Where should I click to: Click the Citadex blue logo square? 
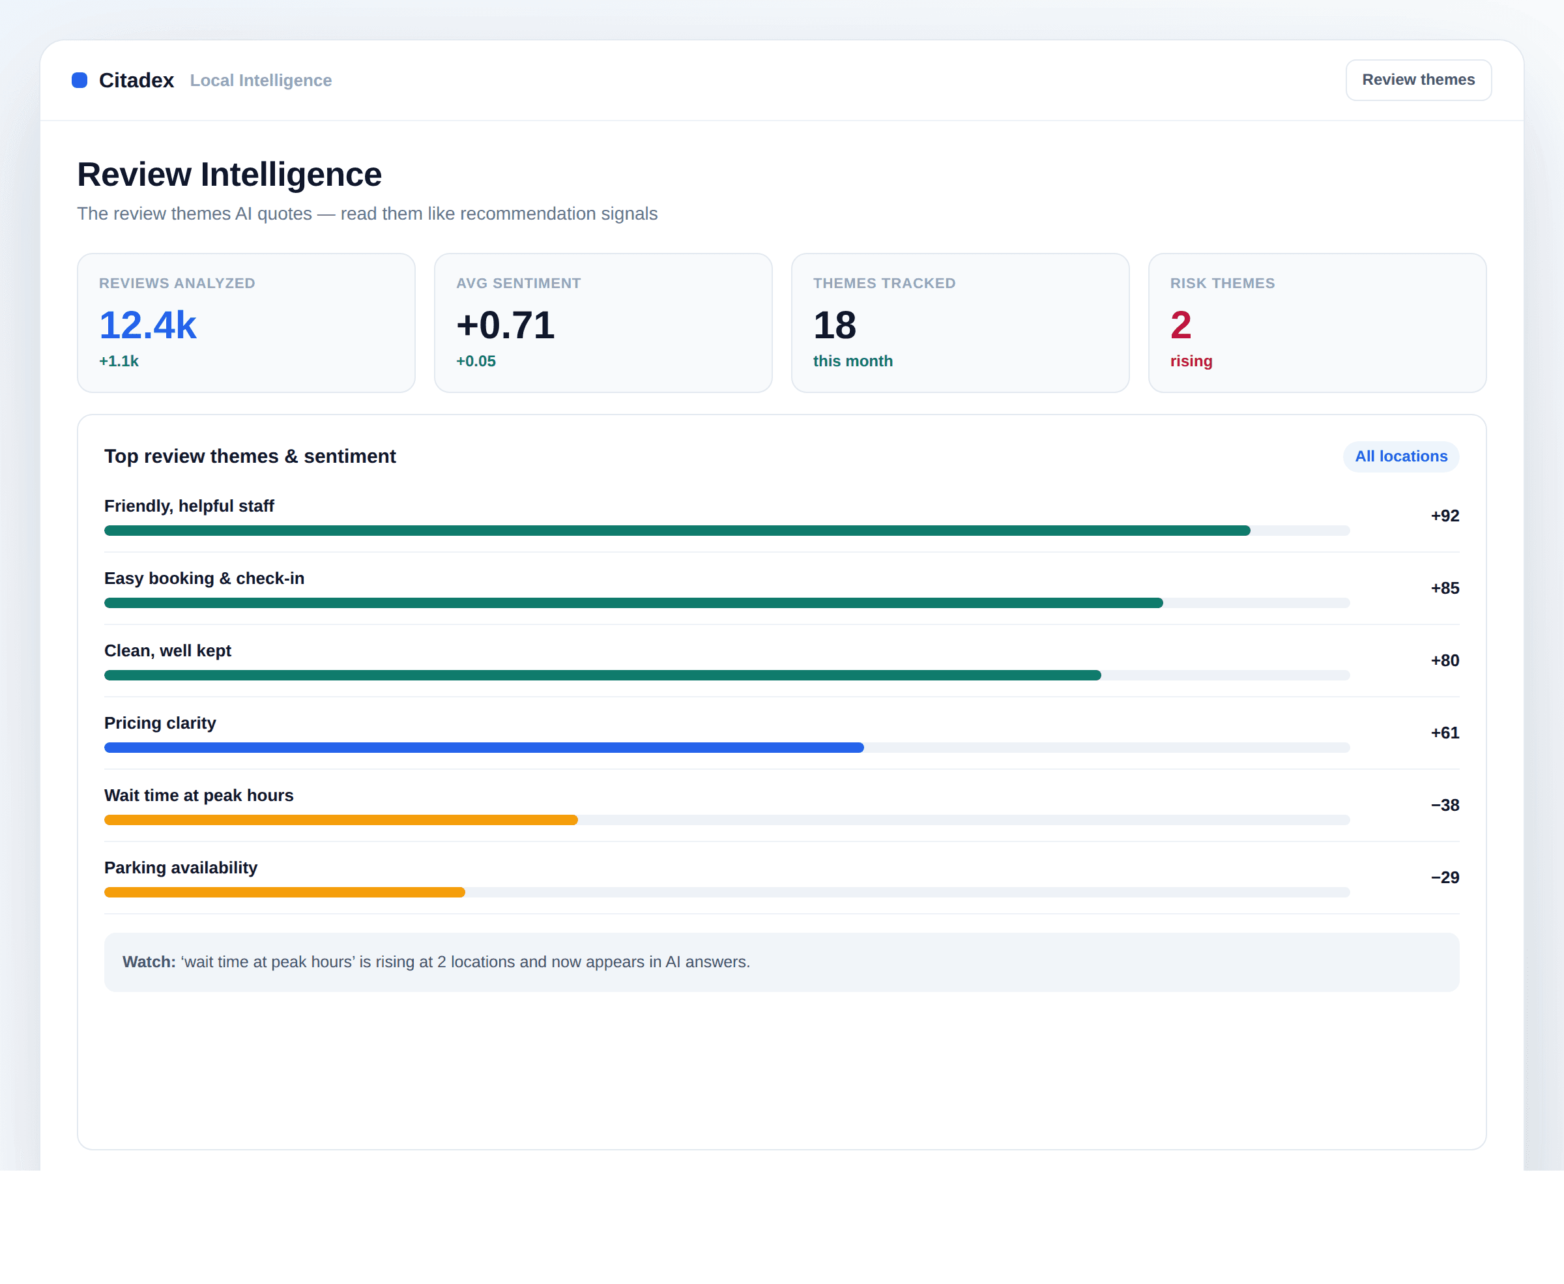point(79,80)
